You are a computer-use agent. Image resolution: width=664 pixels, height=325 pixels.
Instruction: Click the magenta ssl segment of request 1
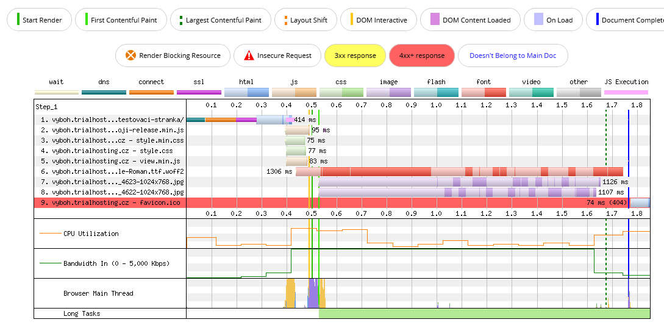246,120
